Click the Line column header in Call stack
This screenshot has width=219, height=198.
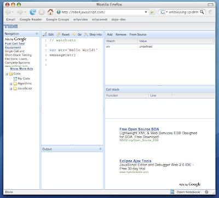tap(160, 95)
